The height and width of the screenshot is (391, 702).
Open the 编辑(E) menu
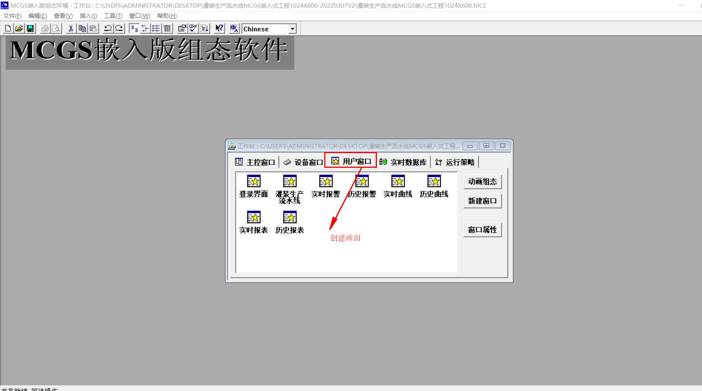tap(37, 16)
